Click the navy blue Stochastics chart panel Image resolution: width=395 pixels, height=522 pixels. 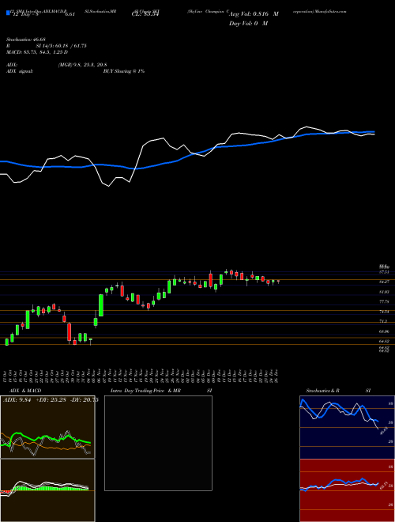[347, 427]
